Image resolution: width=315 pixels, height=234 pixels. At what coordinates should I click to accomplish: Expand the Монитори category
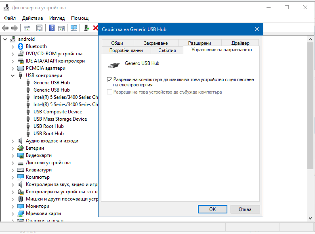[13, 207]
